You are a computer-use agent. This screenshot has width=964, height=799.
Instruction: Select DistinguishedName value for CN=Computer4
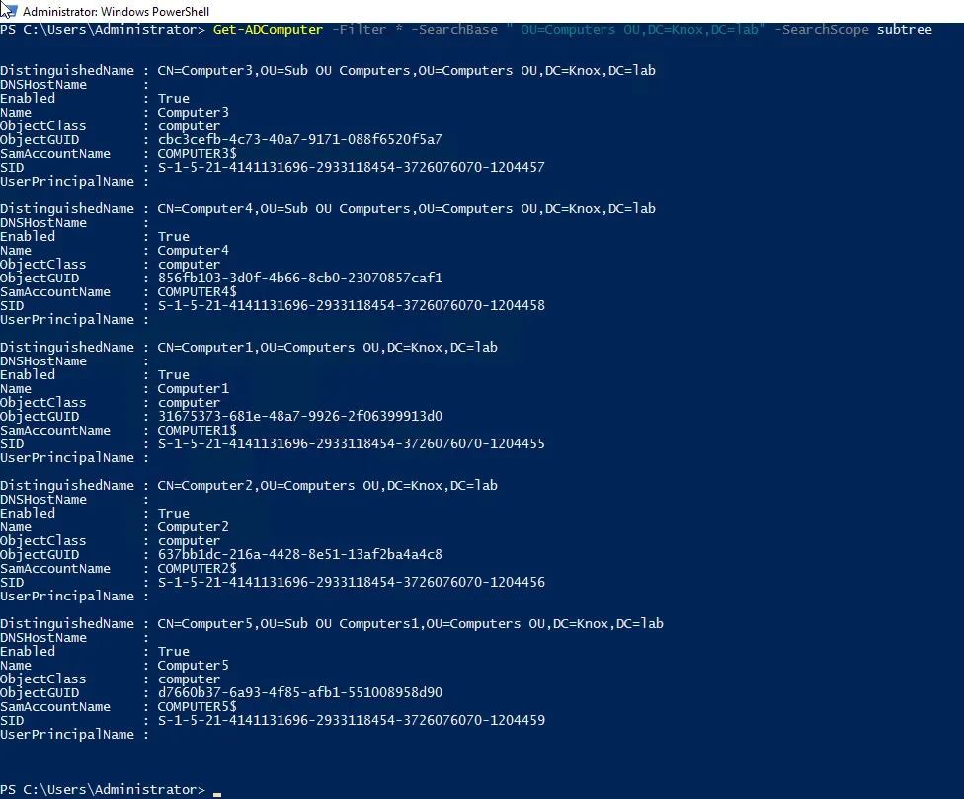click(406, 209)
